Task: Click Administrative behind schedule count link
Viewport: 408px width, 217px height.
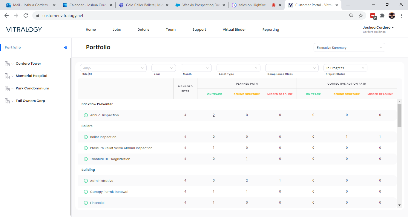Action: pos(247,181)
